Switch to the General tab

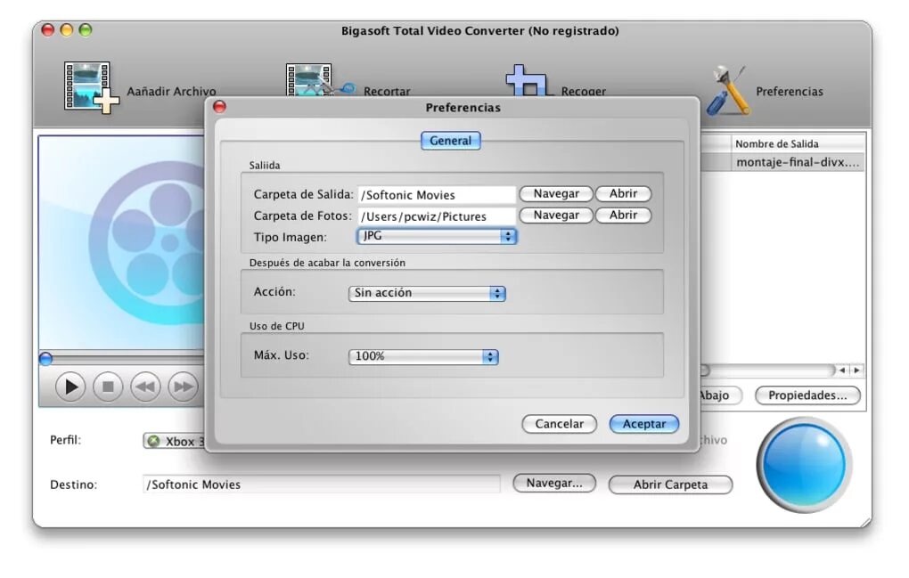(450, 141)
